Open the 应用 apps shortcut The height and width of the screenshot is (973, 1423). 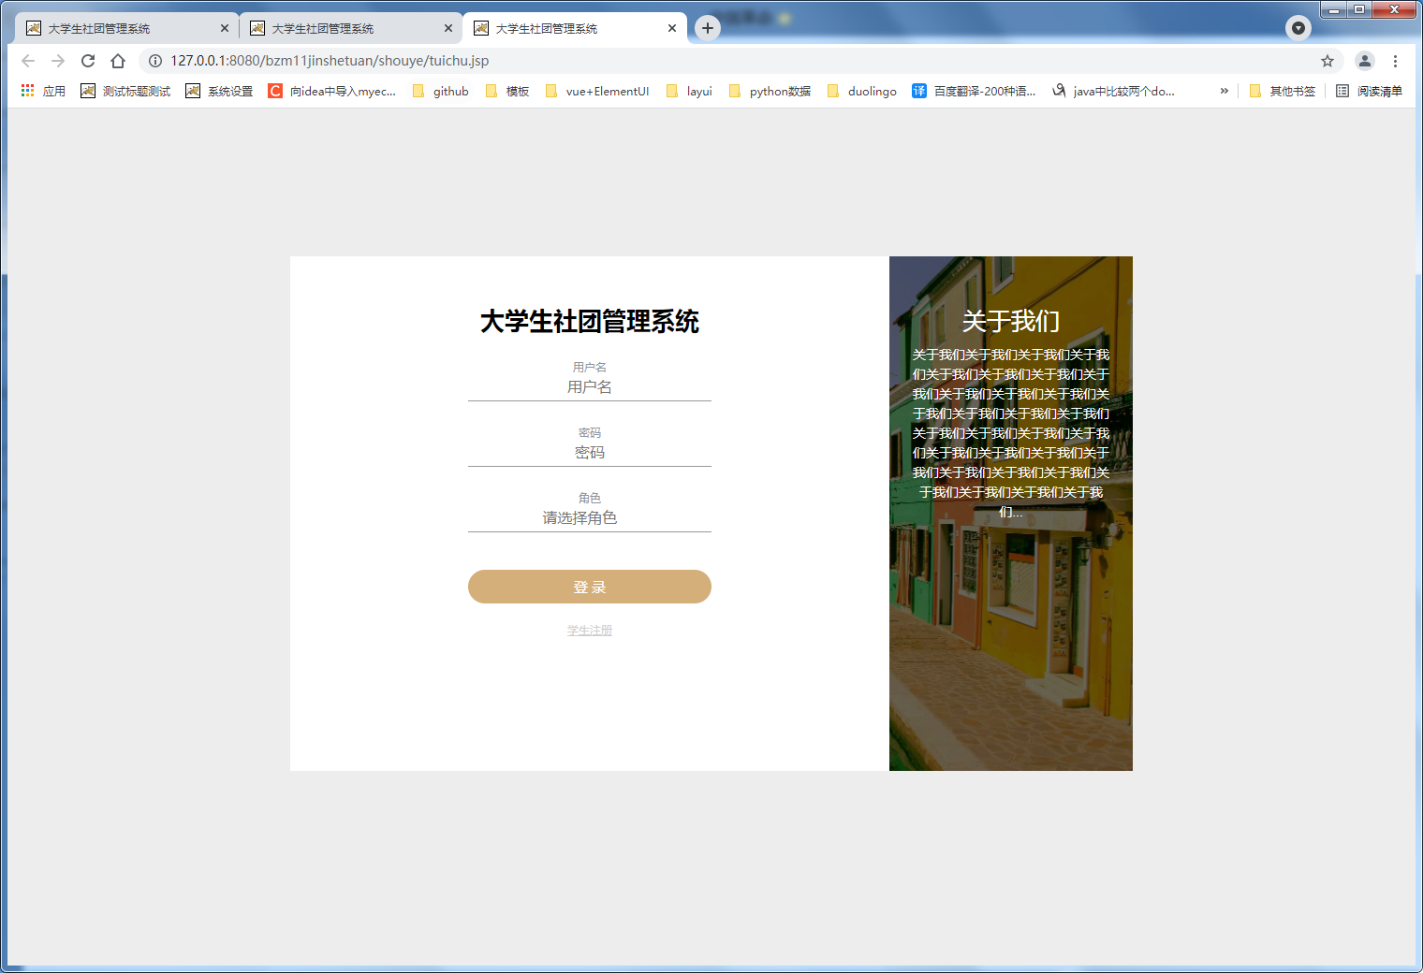tap(43, 91)
